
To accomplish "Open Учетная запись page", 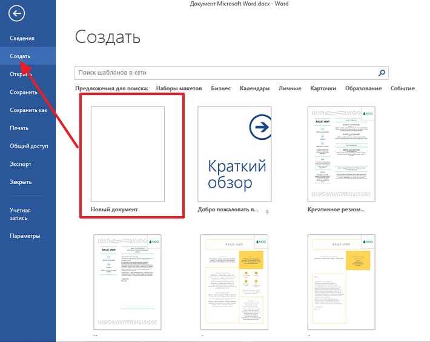I will (21, 214).
